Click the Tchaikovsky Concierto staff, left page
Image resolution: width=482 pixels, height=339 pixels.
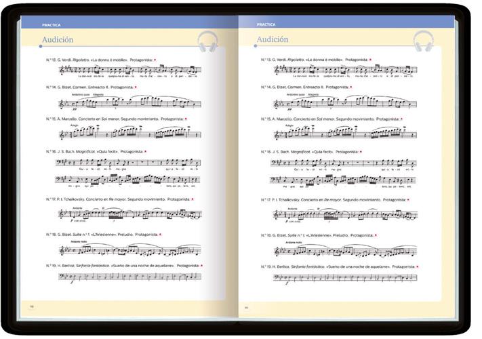pyautogui.click(x=130, y=214)
